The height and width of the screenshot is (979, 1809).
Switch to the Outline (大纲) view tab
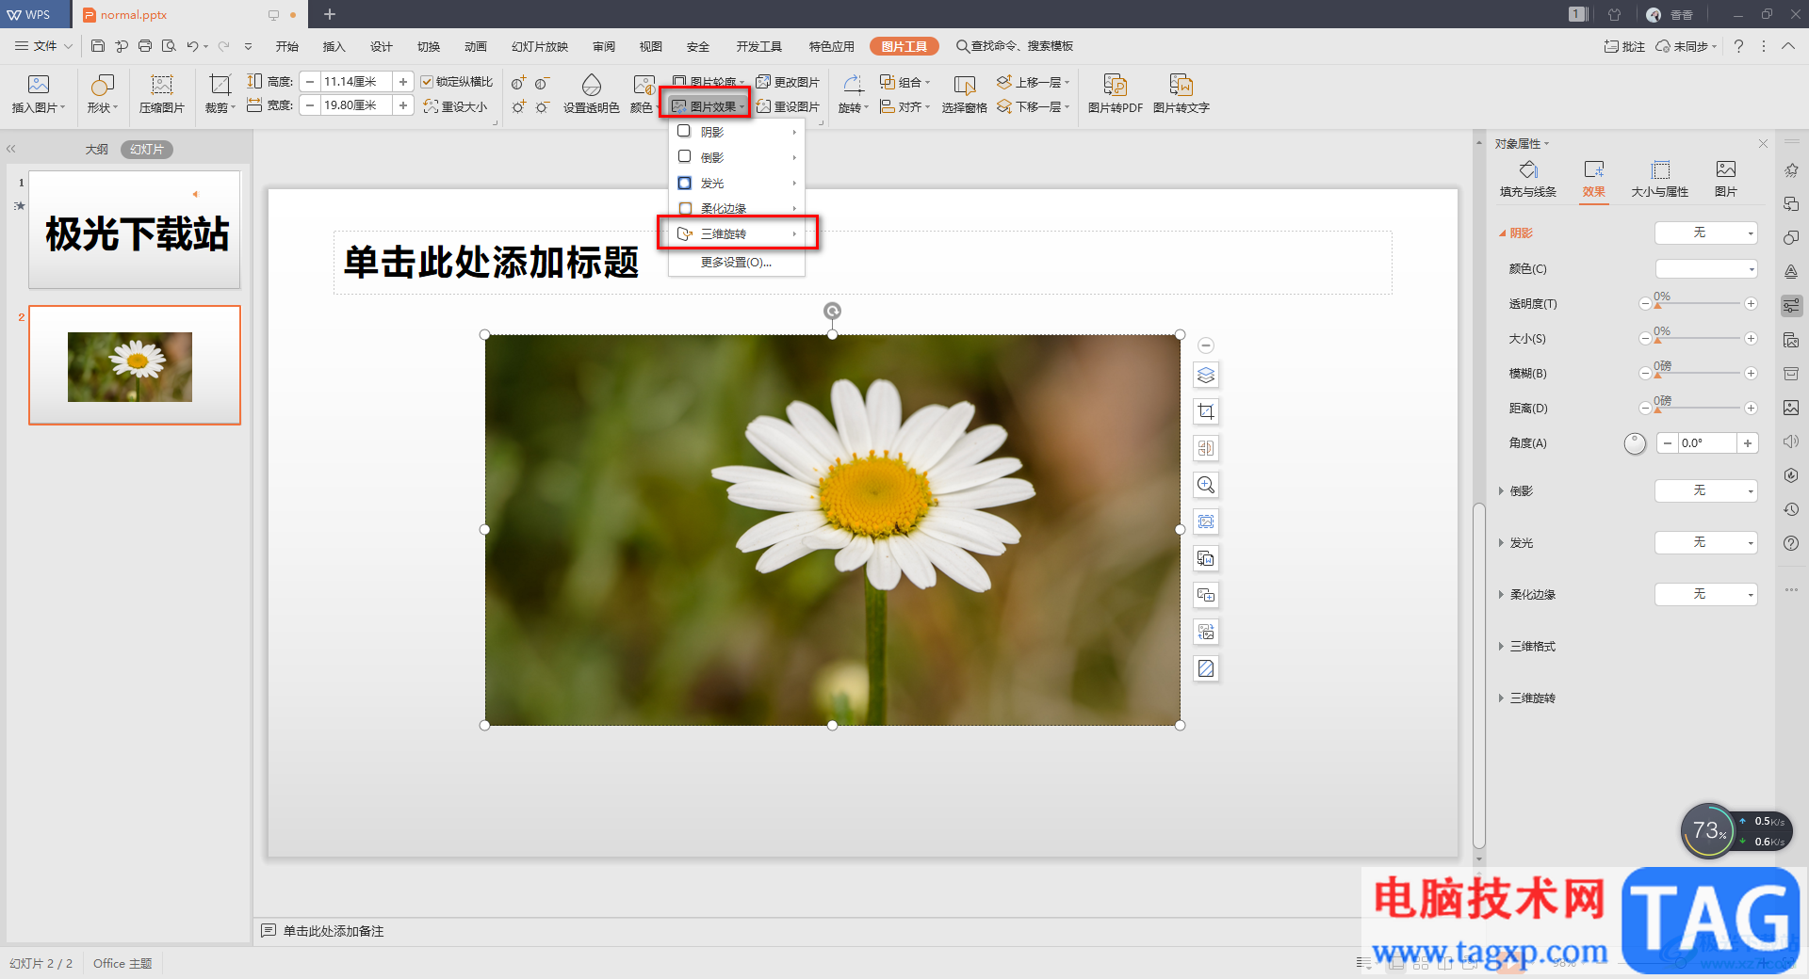97,150
